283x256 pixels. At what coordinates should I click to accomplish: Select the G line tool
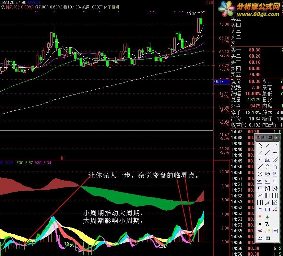[x=267, y=181]
